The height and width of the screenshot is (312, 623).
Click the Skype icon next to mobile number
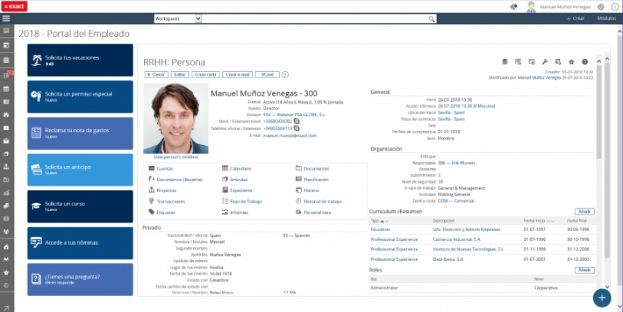[297, 121]
